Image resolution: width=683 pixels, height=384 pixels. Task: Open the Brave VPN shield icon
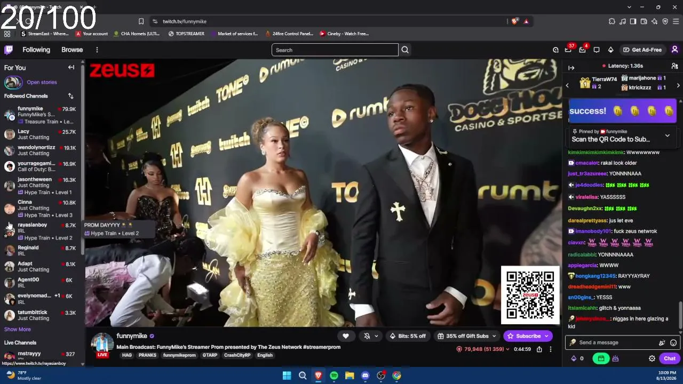pyautogui.click(x=665, y=21)
